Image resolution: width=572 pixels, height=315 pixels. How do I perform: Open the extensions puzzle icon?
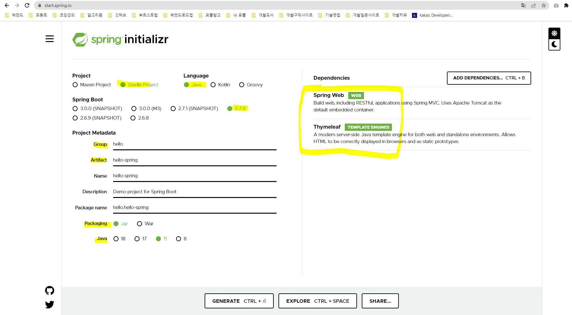(566, 5)
